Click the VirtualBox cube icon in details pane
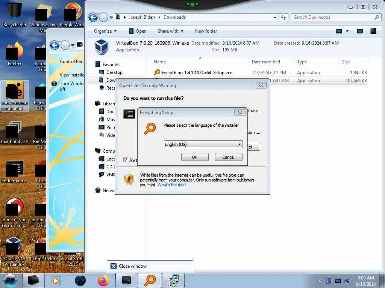This screenshot has height=288, width=385. click(102, 47)
